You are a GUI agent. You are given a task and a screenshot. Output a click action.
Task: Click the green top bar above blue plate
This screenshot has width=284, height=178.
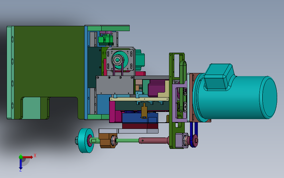[x=108, y=28]
